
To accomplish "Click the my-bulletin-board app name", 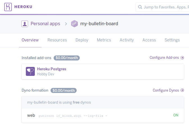I will pyautogui.click(x=99, y=24).
